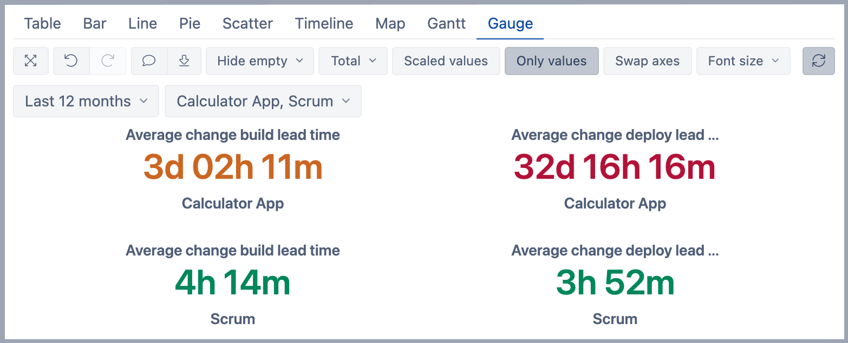Click the 4h 14m Scrum value

click(233, 283)
